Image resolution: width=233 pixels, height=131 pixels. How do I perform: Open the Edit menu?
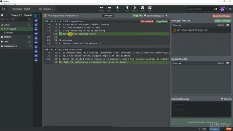(x=5, y=4)
